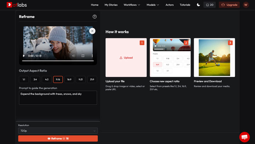Play the husky video preview

[x=24, y=56]
